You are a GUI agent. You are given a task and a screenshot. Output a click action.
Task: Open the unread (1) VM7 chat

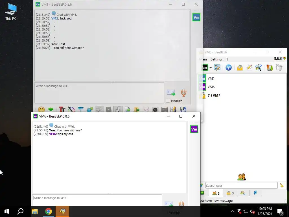(x=242, y=96)
